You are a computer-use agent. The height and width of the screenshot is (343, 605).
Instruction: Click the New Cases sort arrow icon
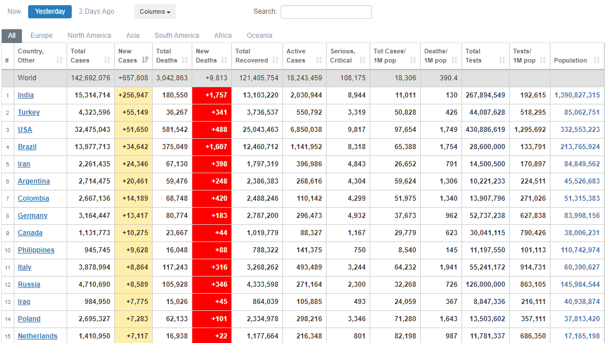click(x=145, y=60)
